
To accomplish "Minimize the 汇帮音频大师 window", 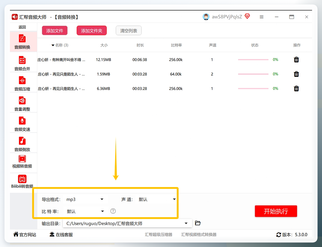I will pos(277,17).
